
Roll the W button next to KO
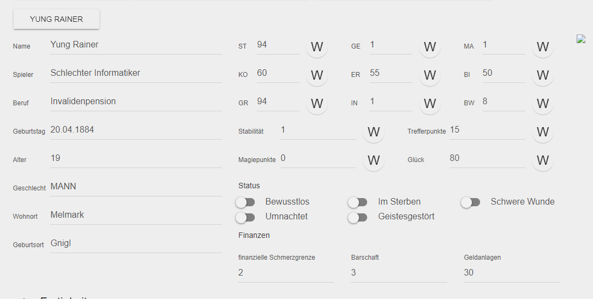(x=316, y=75)
